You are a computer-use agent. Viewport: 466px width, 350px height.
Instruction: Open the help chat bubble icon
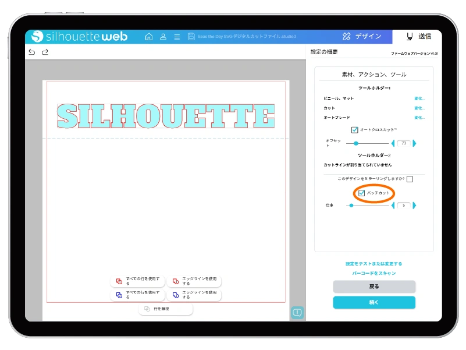pyautogui.click(x=297, y=313)
